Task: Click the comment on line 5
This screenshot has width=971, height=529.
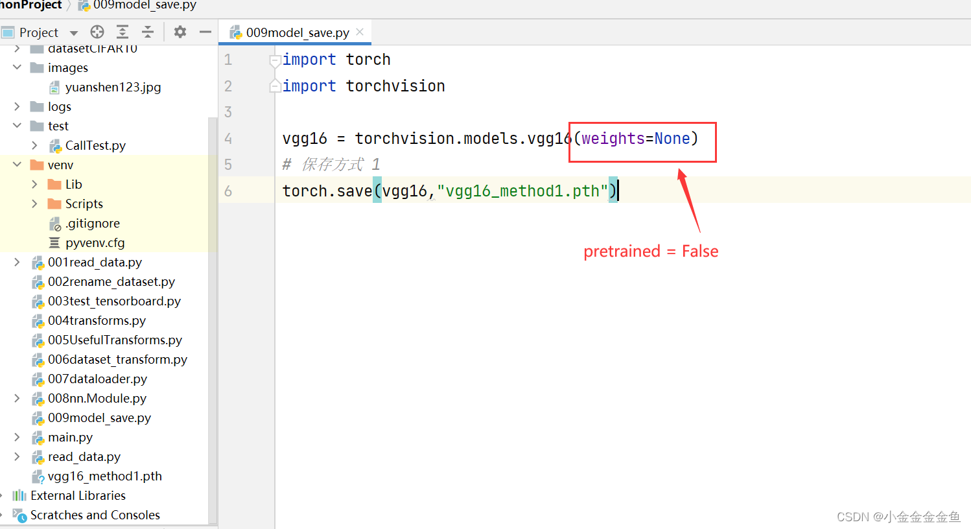Action: point(331,164)
